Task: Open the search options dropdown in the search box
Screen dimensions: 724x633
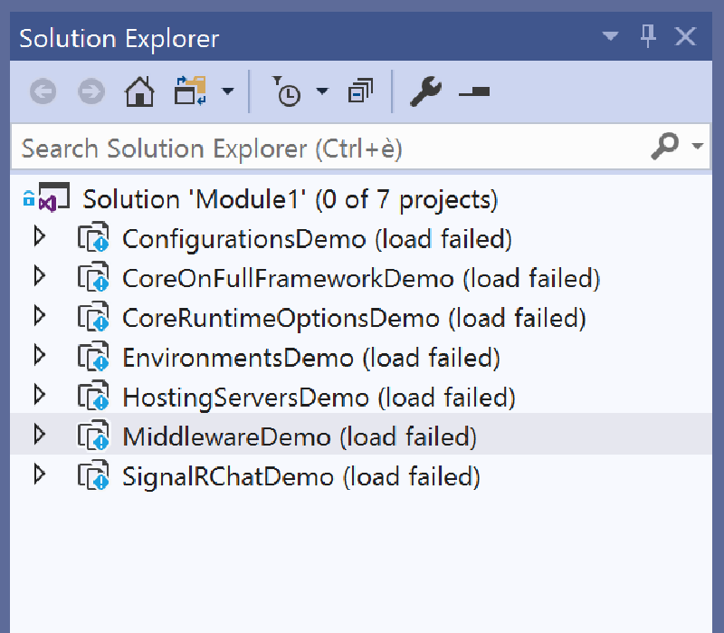Action: [698, 146]
